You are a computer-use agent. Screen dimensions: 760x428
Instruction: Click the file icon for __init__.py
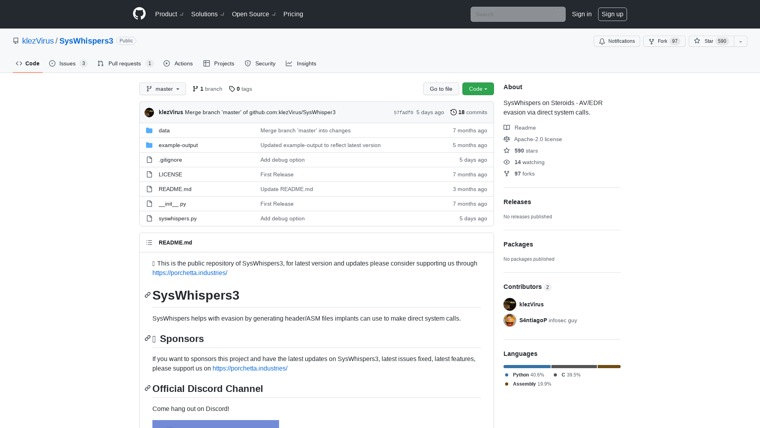[149, 204]
